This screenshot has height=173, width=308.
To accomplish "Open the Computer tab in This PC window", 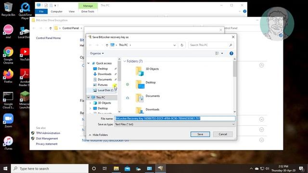I will tap(57, 12).
